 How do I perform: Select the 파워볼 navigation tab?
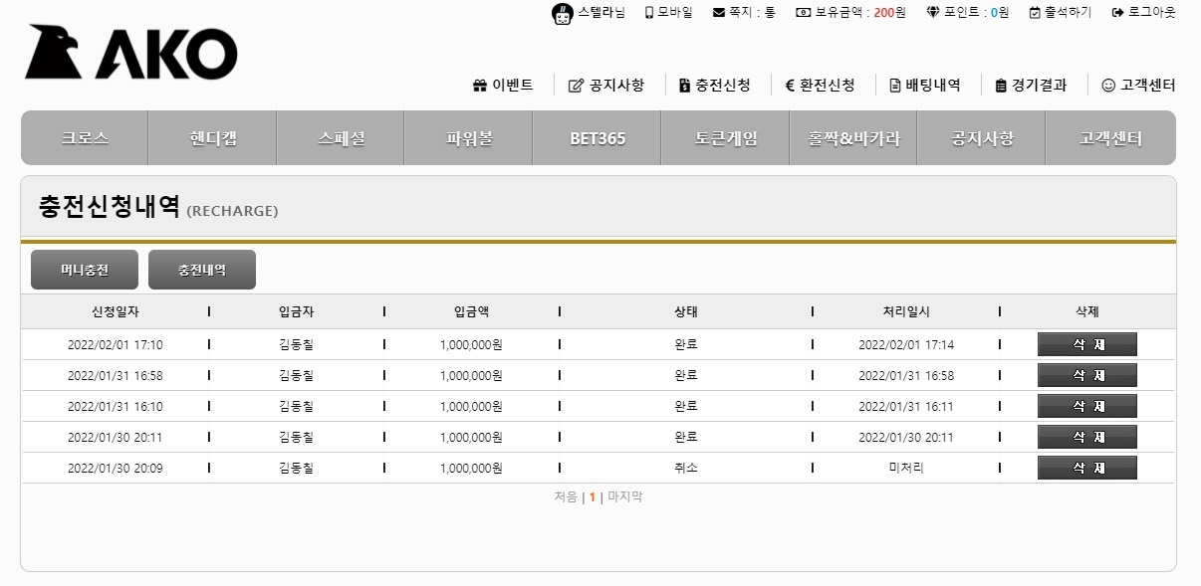469,138
